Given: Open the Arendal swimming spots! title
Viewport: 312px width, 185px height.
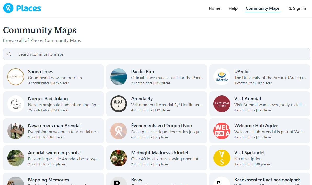Looking at the screenshot, I should [x=54, y=153].
